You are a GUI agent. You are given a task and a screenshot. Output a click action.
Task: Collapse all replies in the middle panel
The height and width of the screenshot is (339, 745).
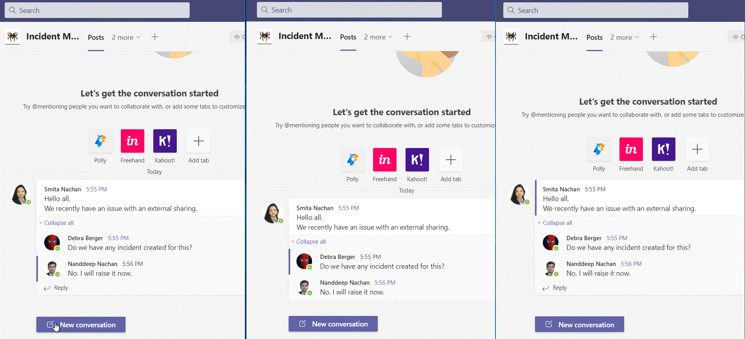[311, 242]
